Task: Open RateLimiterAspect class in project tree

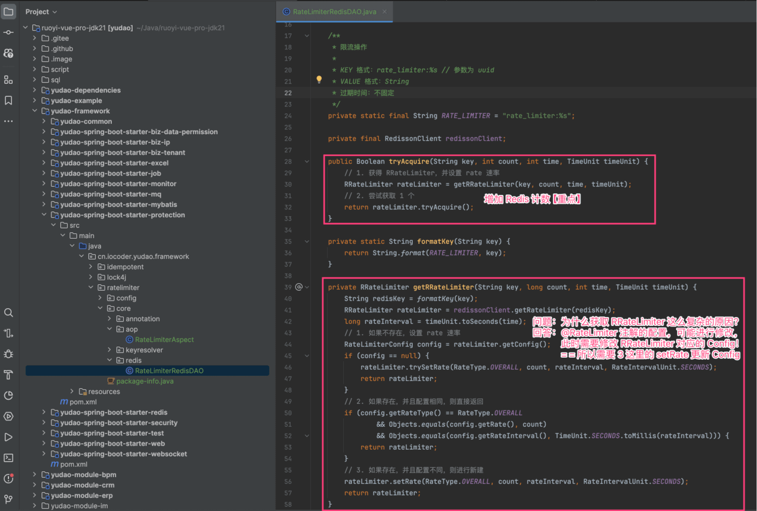Action: tap(164, 339)
